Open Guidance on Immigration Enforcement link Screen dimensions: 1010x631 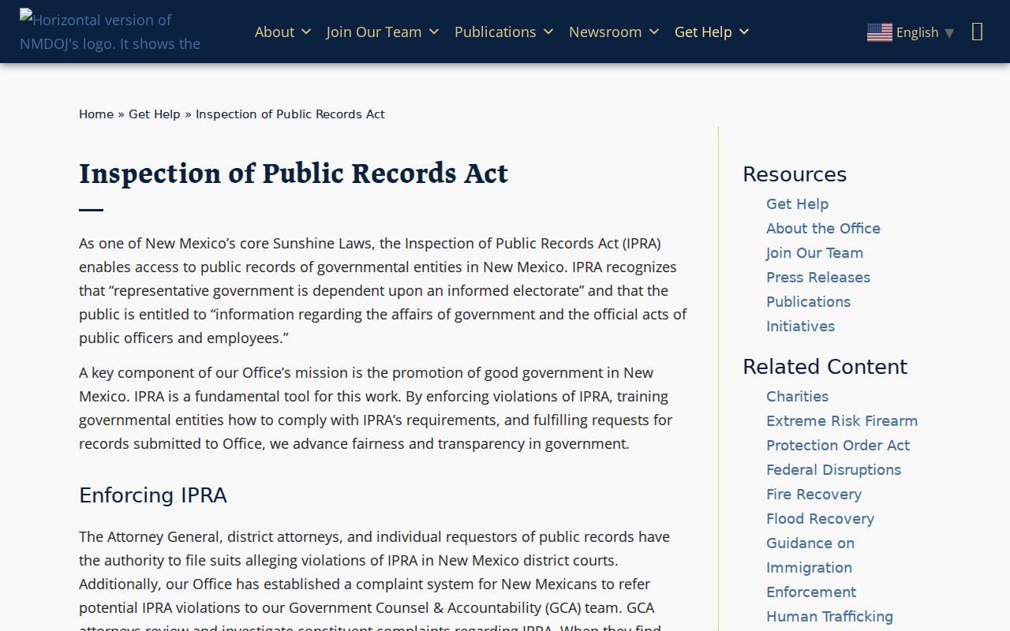coord(811,568)
